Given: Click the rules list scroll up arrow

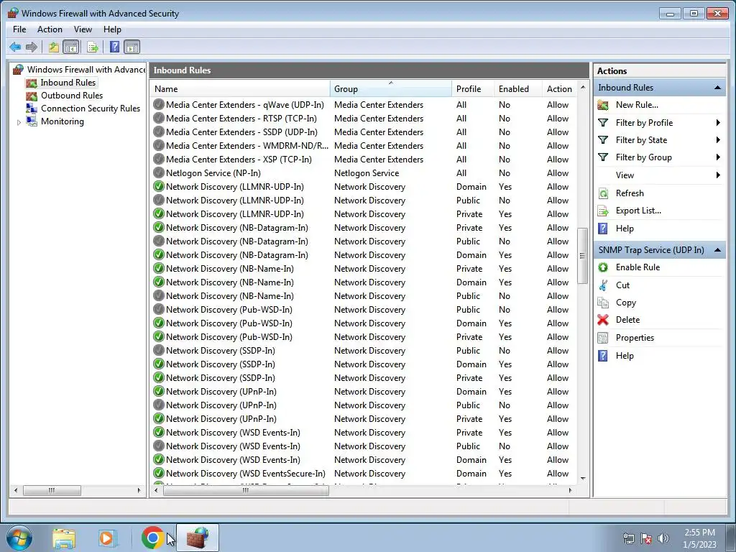Looking at the screenshot, I should [x=583, y=87].
